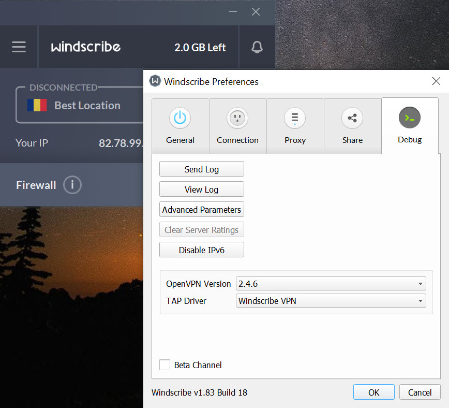Screen dimensions: 449x408
Task: Confirm preferences with OK
Action: coord(373,392)
